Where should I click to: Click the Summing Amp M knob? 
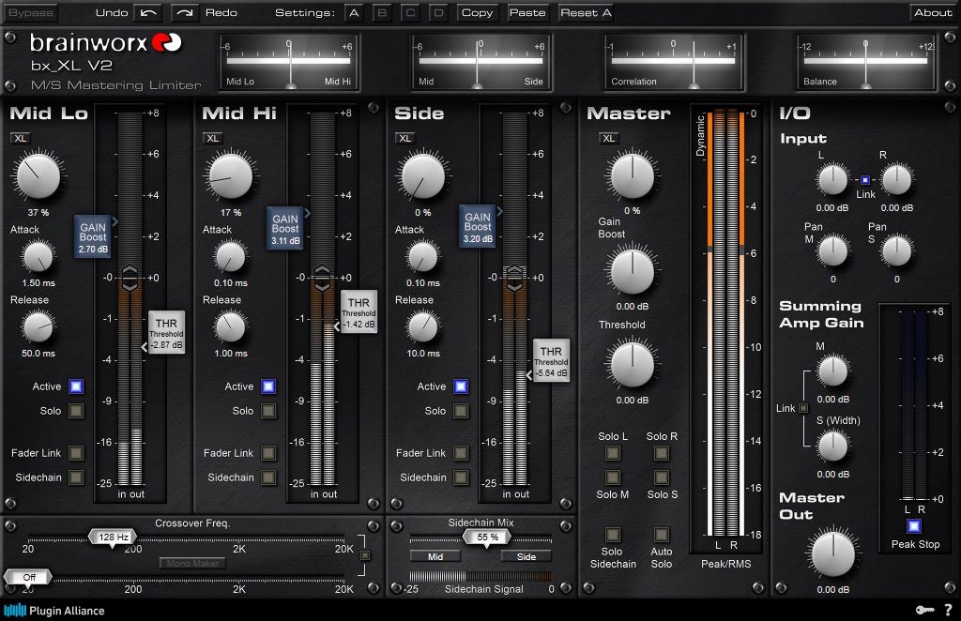[832, 371]
